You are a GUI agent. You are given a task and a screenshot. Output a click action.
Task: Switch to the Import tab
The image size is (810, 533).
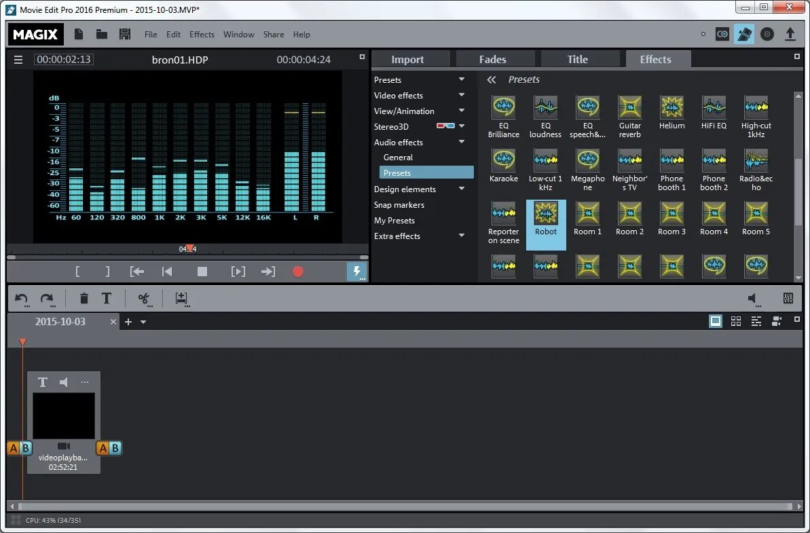point(411,59)
